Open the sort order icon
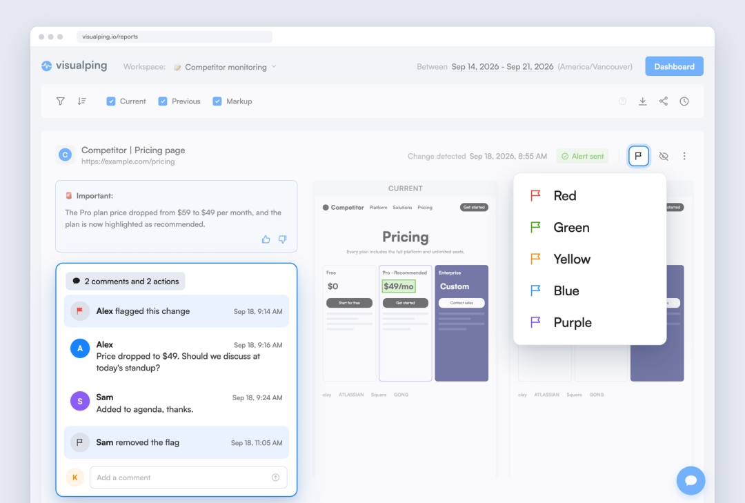745x503 pixels. [x=81, y=101]
